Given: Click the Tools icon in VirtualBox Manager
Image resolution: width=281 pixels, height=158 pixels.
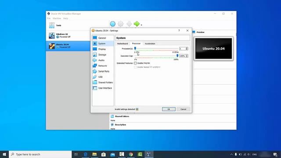Looking at the screenshot, I should tap(52, 25).
